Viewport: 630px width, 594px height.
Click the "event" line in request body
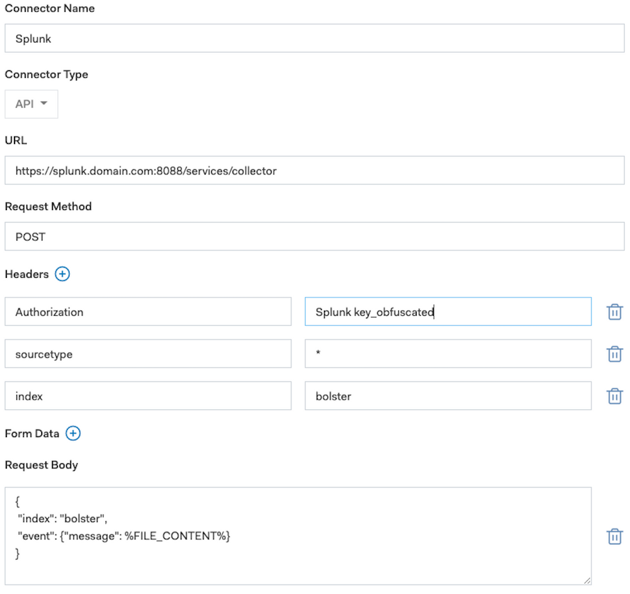coord(123,536)
